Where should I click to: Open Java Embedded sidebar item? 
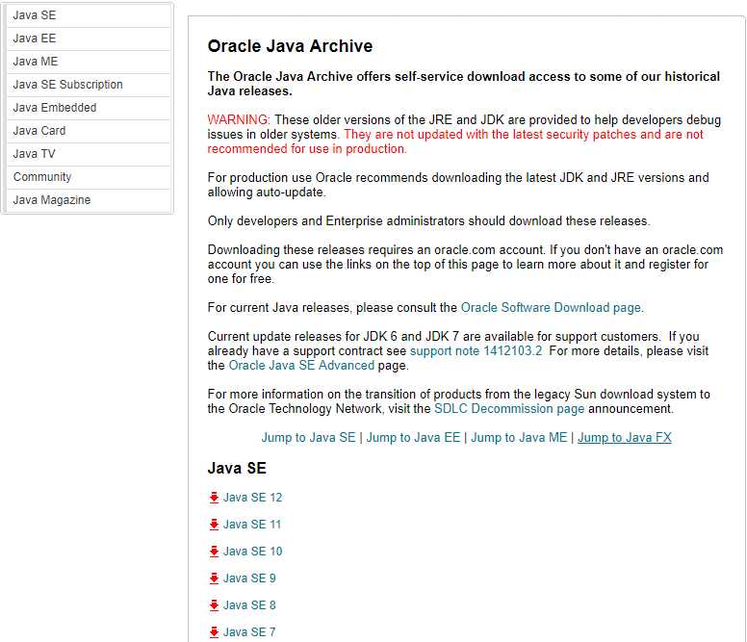pyautogui.click(x=89, y=108)
